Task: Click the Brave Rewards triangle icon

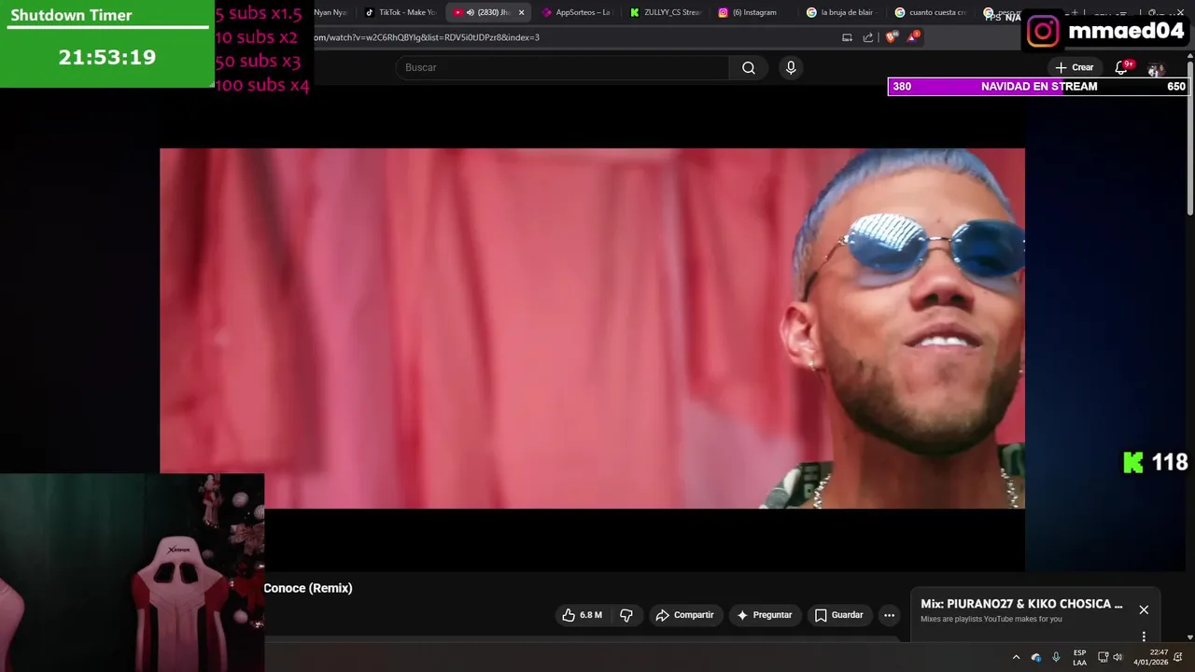Action: tap(913, 37)
